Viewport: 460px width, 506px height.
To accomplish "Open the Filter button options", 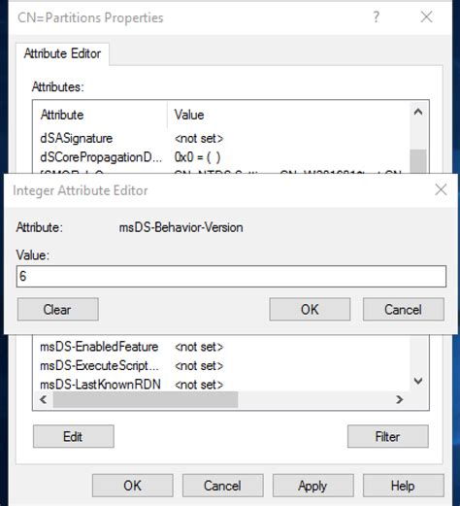I will [388, 436].
